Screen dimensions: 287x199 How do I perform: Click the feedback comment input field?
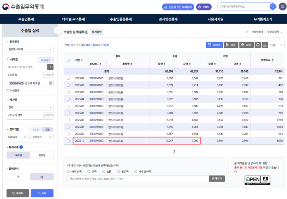click(x=138, y=179)
